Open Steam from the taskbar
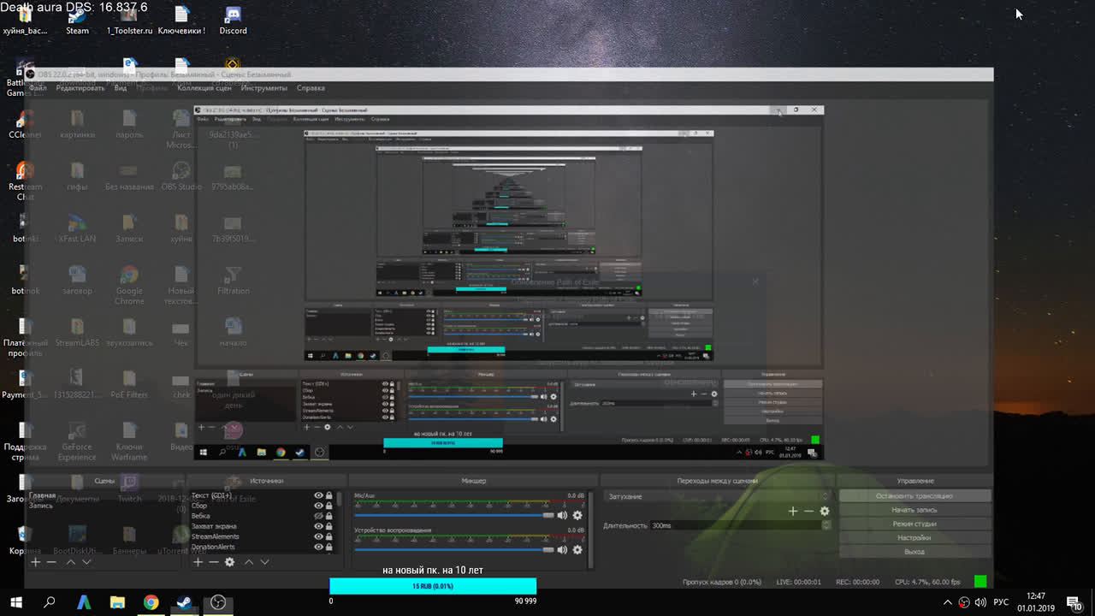 tap(184, 602)
